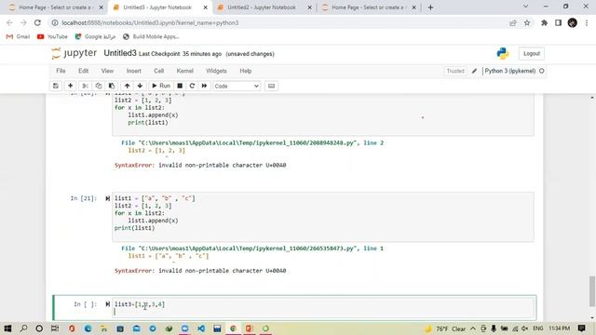Open the Gmail bookmark
Viewport: 596px width, 335px height.
click(x=18, y=36)
